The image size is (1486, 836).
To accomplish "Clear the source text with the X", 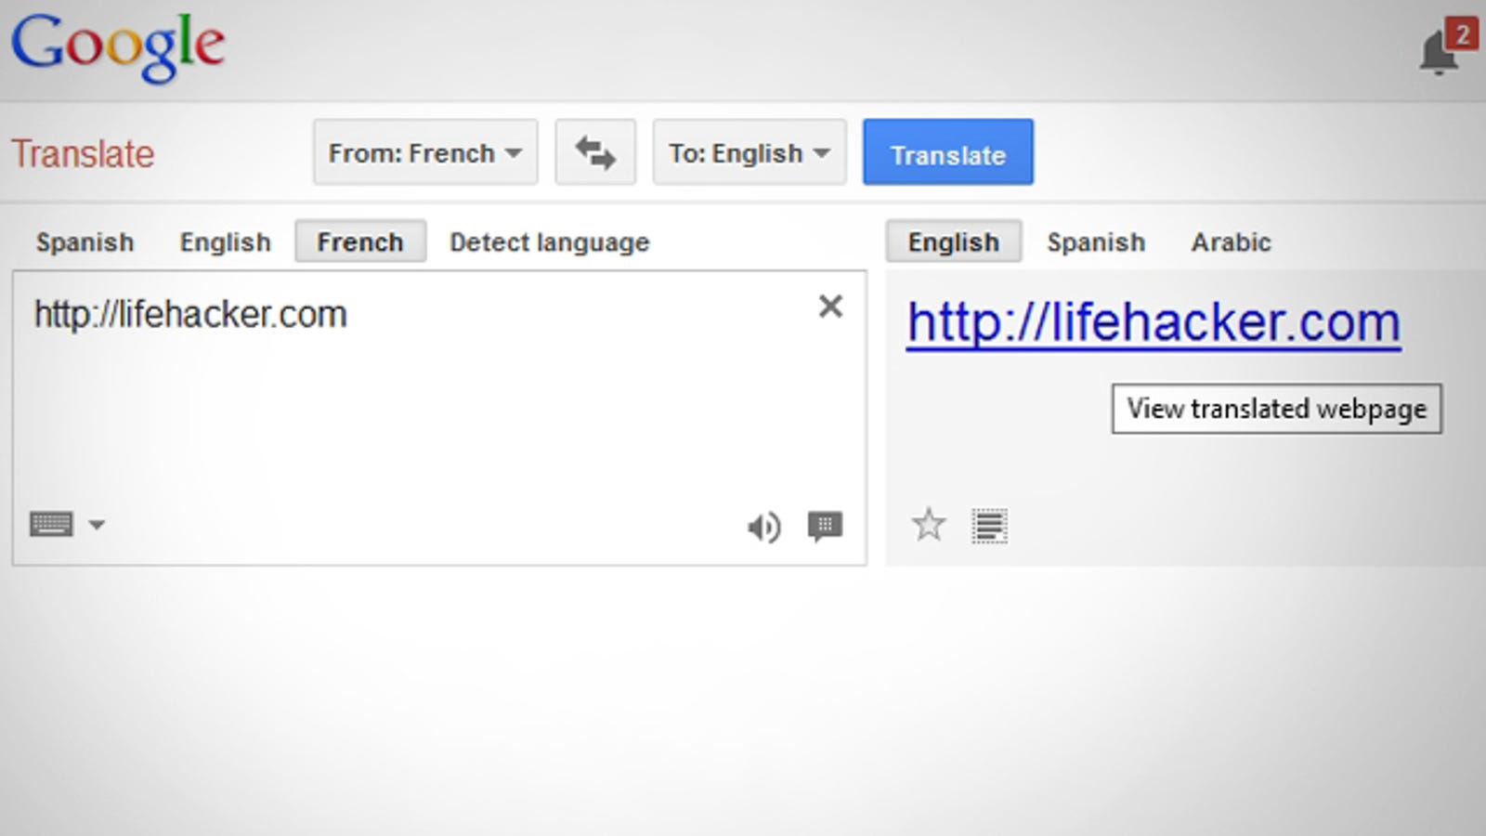I will click(x=830, y=307).
